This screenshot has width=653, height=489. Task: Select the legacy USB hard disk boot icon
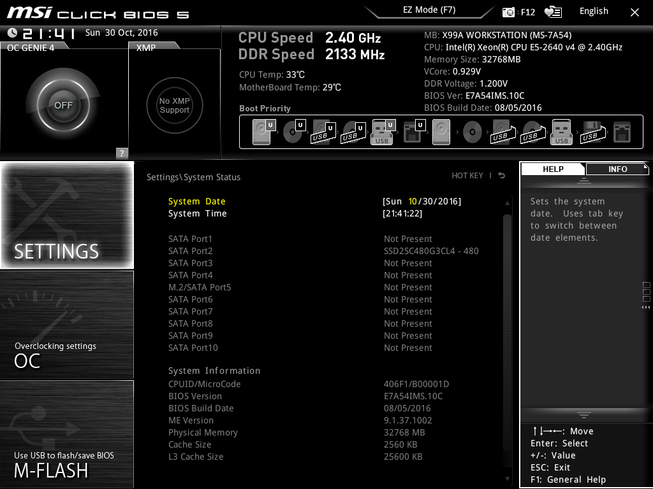coord(503,132)
